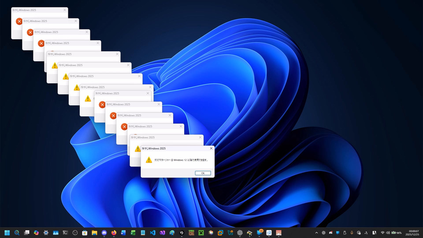This screenshot has height=238, width=423.
Task: Launch purple Visual Studio from taskbar
Action: click(x=163, y=233)
